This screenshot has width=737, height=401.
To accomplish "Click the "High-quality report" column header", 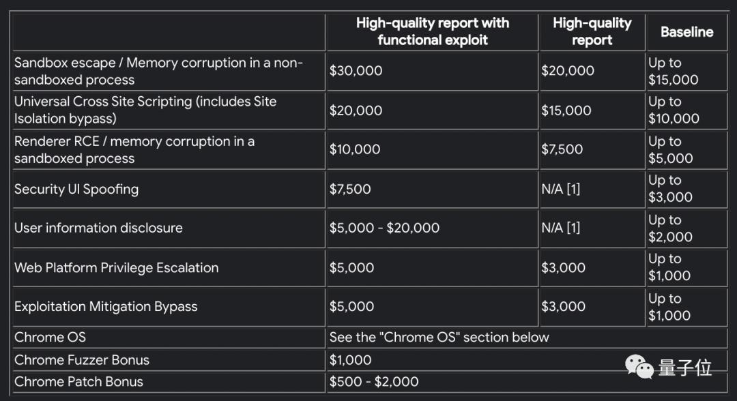I will click(592, 31).
